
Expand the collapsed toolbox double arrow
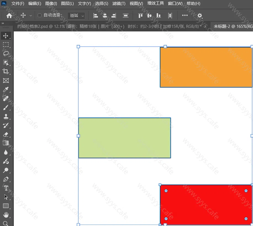tap(3, 23)
